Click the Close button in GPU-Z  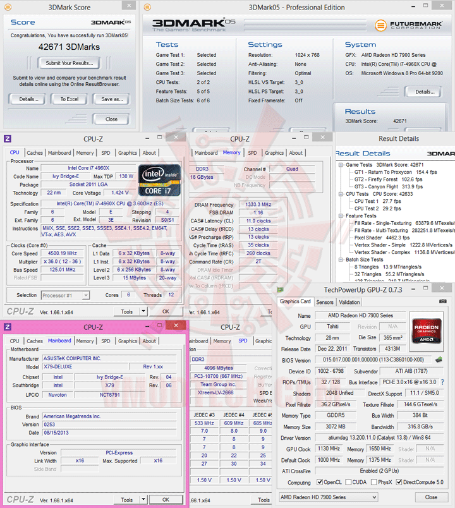click(431, 497)
